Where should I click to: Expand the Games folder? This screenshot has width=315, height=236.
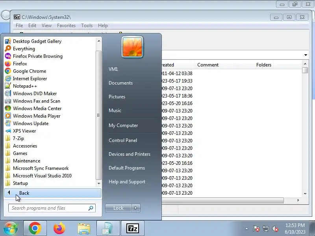20,153
